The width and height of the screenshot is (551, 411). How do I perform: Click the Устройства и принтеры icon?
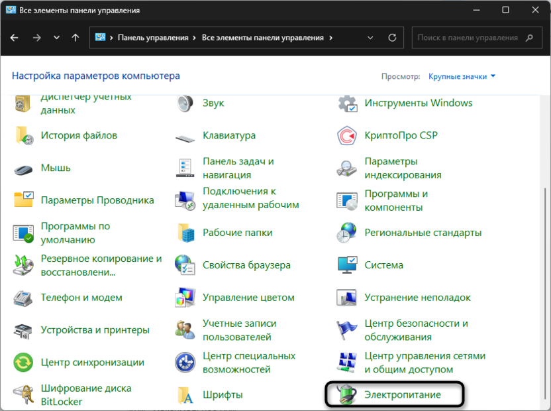pyautogui.click(x=24, y=330)
